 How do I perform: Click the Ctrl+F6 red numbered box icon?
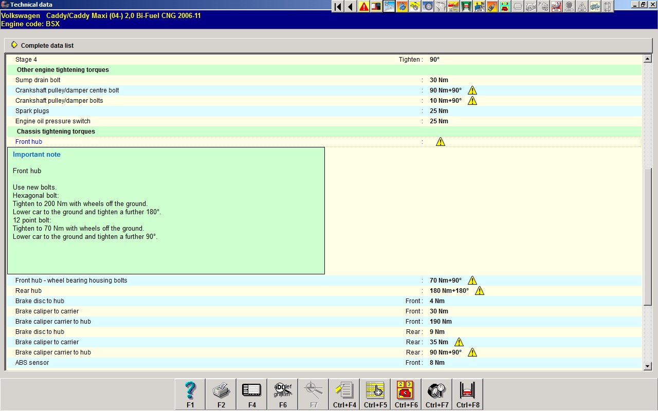406,394
